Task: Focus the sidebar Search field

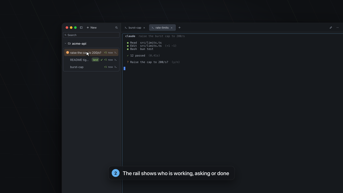Action: click(91, 35)
